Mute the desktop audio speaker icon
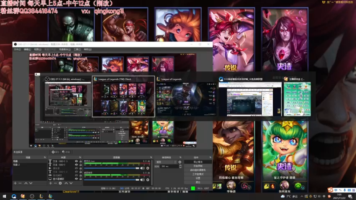This screenshot has height=200, width=356. point(142,180)
